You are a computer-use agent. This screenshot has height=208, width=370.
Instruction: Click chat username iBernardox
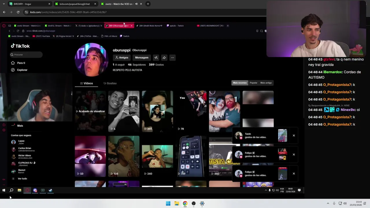coord(332,72)
